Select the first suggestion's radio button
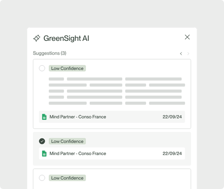This screenshot has width=224, height=189. [x=42, y=68]
